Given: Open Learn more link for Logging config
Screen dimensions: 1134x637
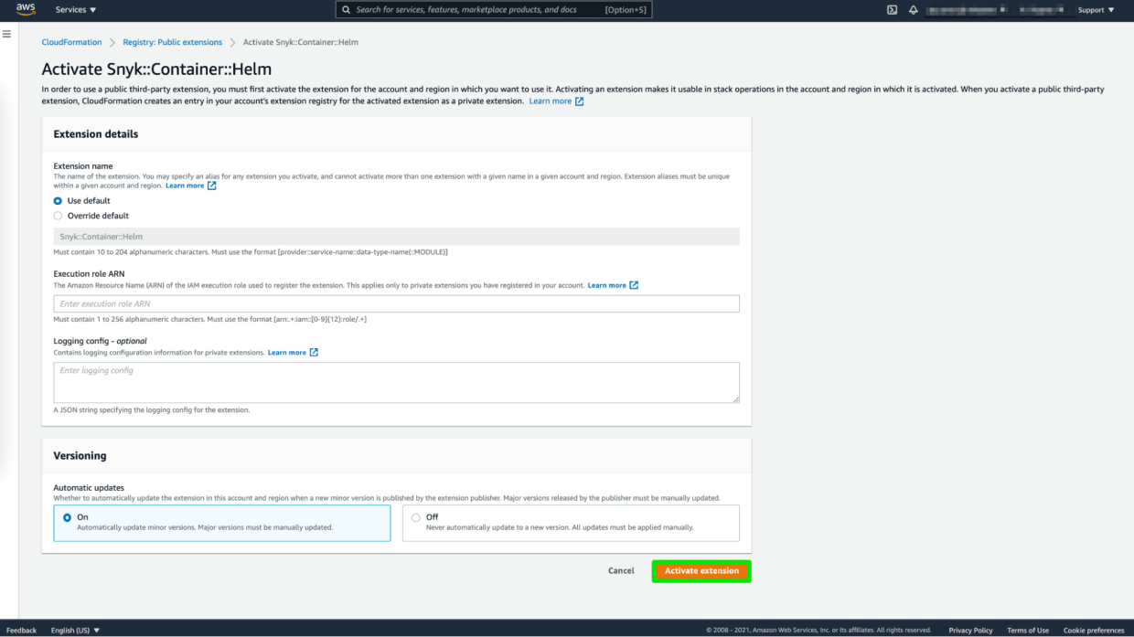Looking at the screenshot, I should click(x=293, y=352).
